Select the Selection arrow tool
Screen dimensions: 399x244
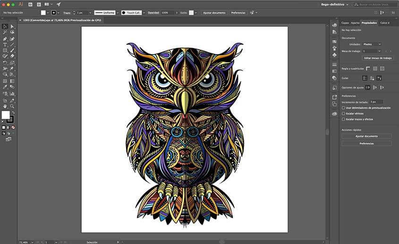point(5,26)
